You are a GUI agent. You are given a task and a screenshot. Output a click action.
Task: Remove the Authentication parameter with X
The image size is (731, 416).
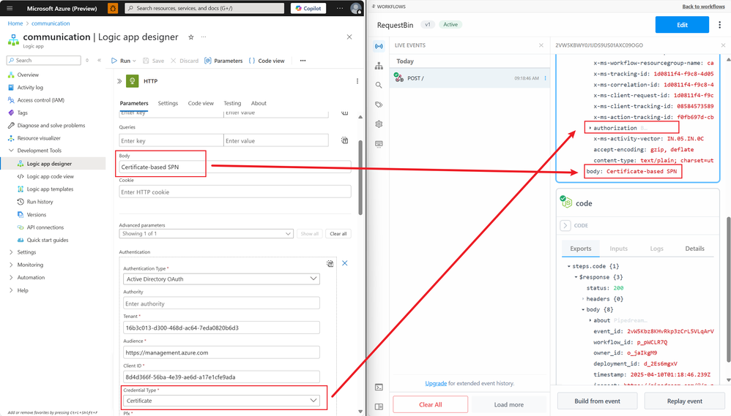(x=344, y=263)
